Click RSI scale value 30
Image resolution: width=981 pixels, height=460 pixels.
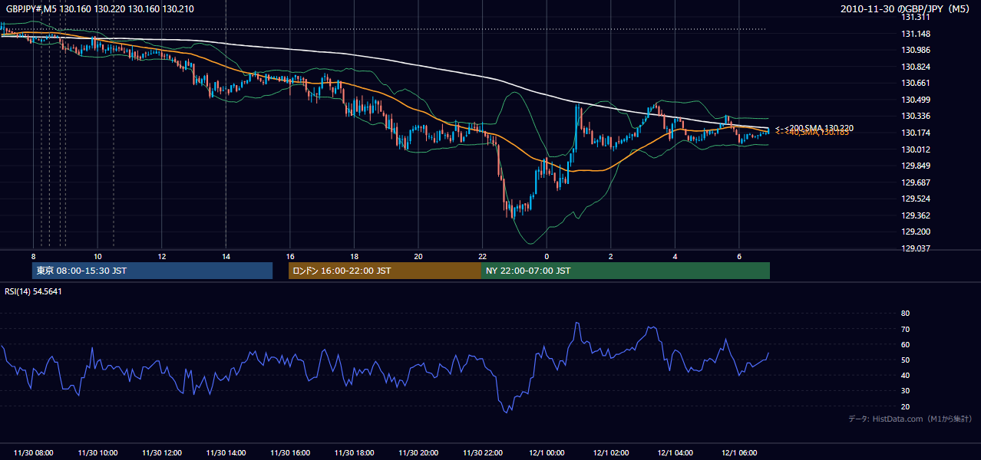pyautogui.click(x=905, y=391)
